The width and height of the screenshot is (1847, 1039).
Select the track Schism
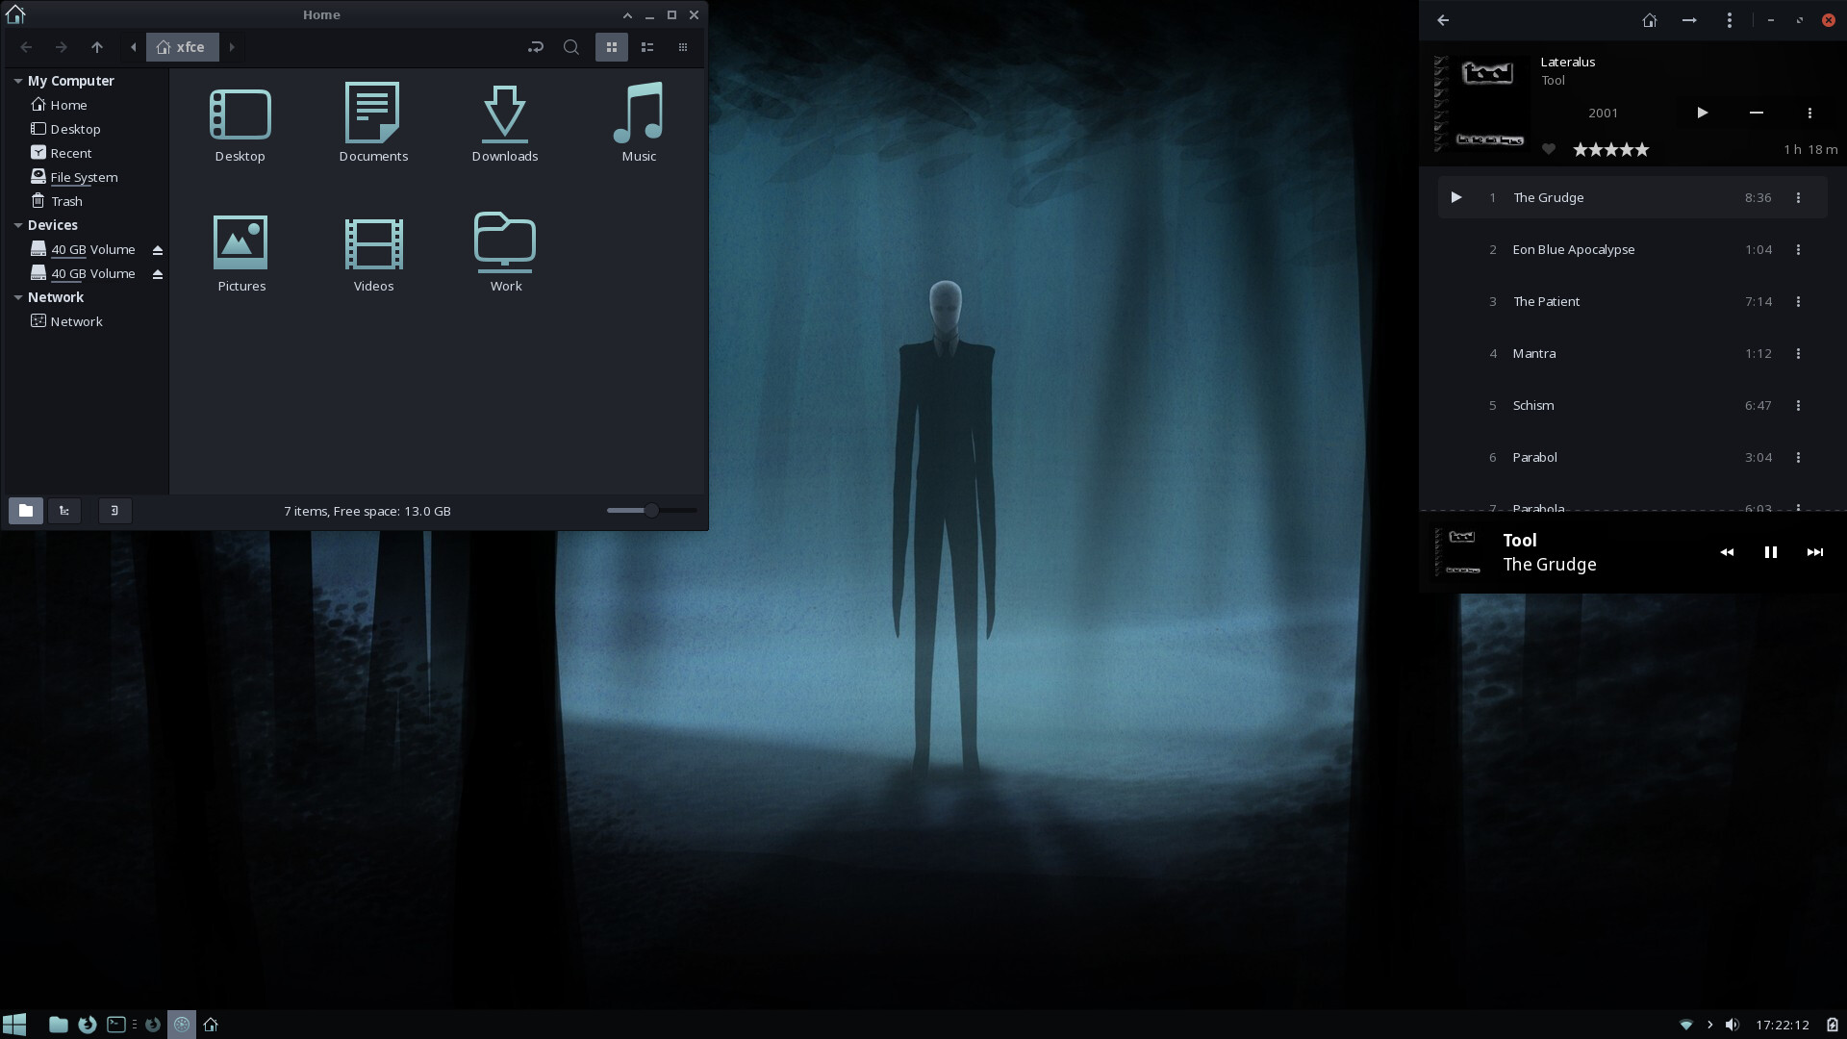coord(1632,405)
